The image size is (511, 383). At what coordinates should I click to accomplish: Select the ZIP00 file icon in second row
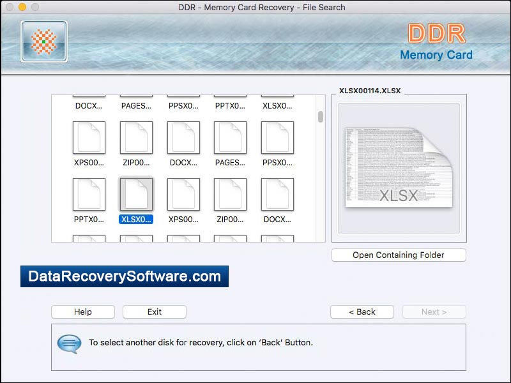pyautogui.click(x=136, y=137)
